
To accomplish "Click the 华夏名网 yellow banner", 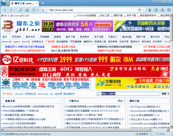I will click(x=132, y=83).
